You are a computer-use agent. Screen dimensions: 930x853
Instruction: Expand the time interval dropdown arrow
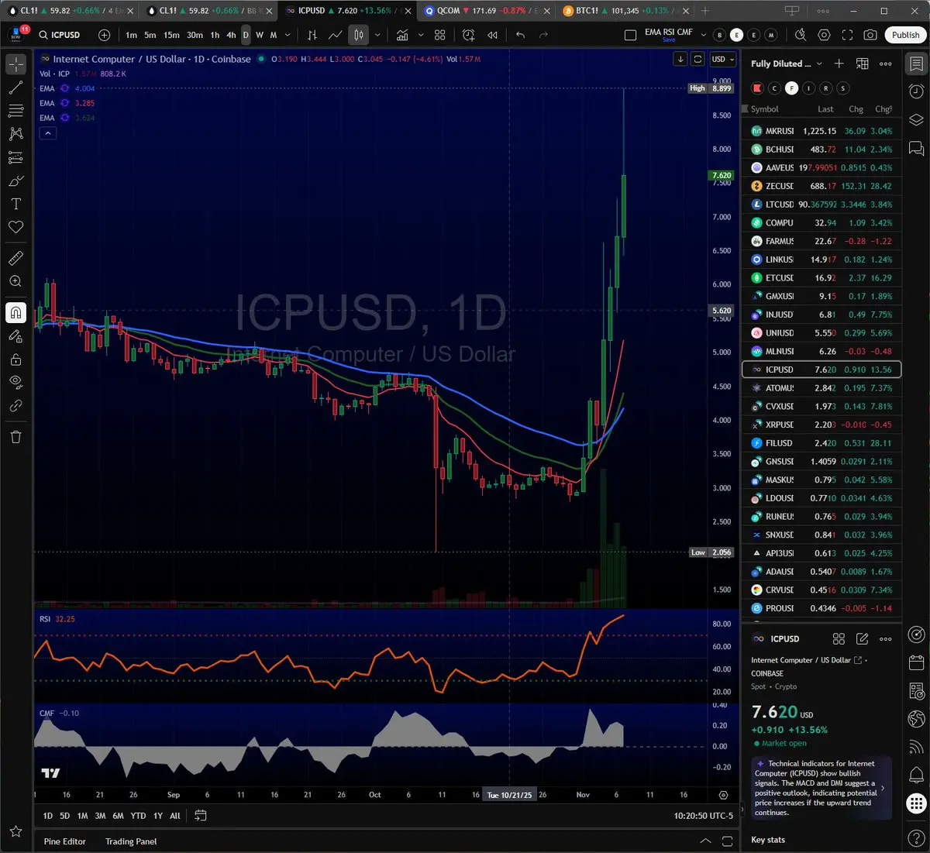tap(288, 35)
